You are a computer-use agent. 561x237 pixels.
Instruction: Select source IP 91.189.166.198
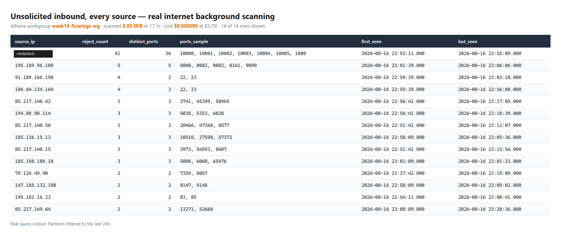(34, 78)
